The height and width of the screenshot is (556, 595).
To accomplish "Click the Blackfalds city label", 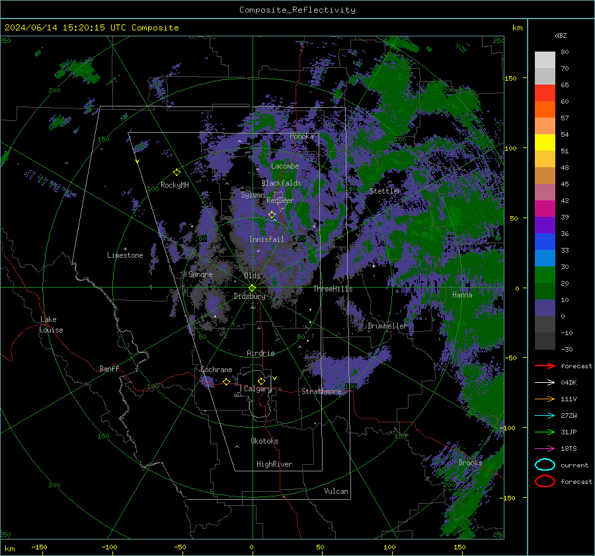I will tap(281, 183).
